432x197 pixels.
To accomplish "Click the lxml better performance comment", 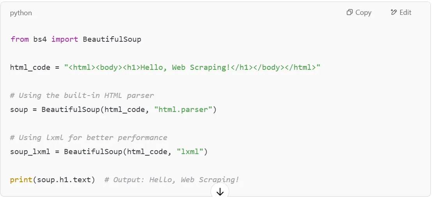I will [x=89, y=138].
